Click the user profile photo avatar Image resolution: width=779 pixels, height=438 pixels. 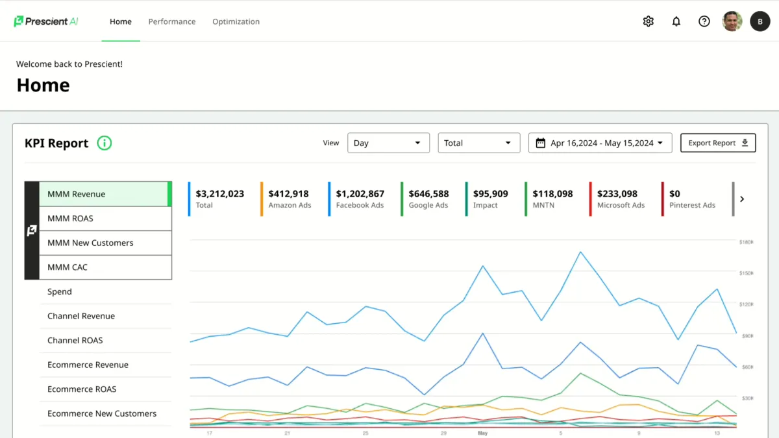(732, 21)
